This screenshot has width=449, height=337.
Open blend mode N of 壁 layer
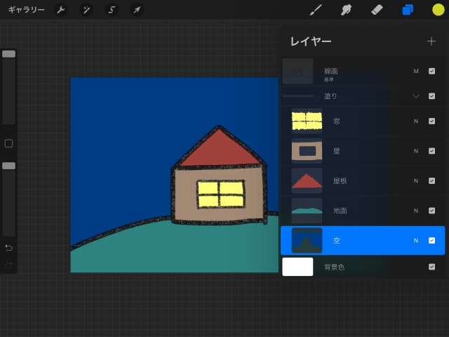[x=416, y=151]
